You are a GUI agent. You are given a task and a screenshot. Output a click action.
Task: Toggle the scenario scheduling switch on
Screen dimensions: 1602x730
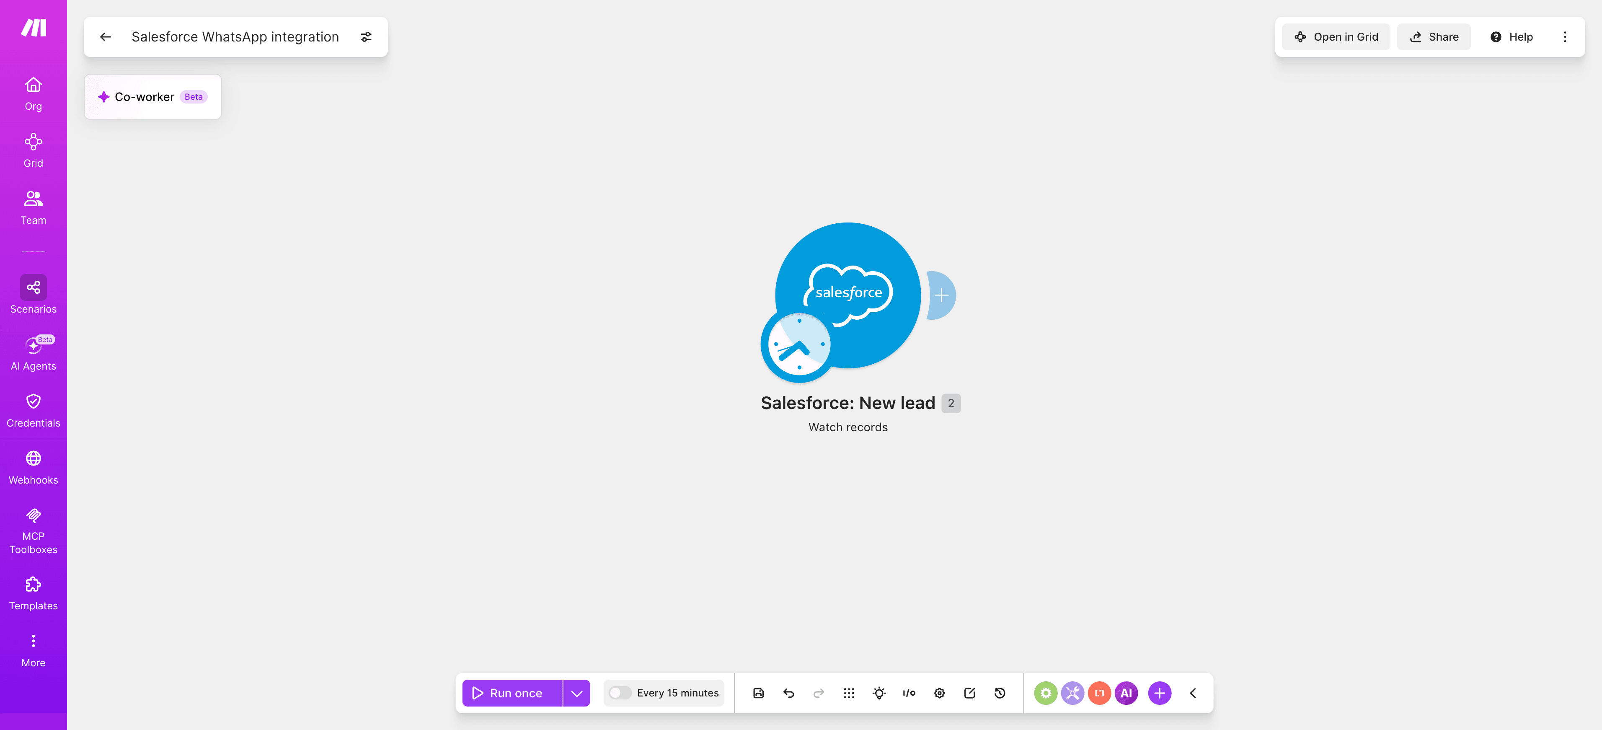(620, 693)
